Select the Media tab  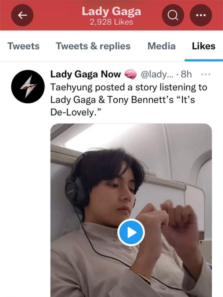(161, 46)
